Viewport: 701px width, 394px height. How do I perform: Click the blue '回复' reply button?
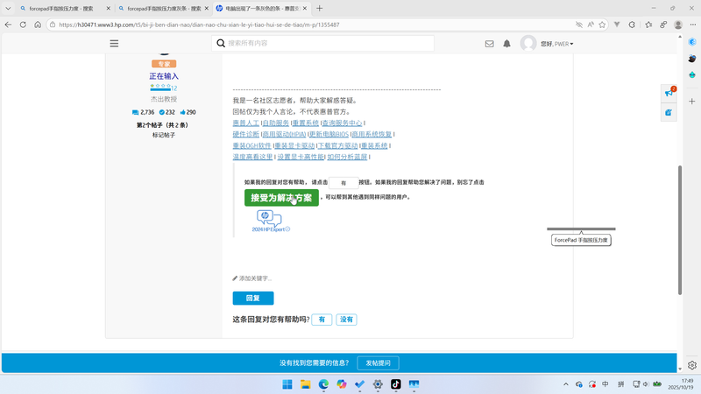click(x=252, y=299)
